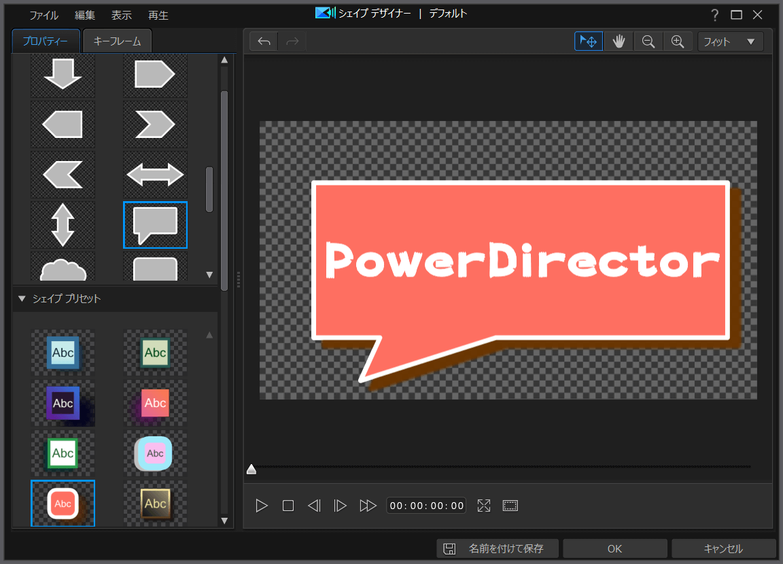Apply the light blue framed Abc preset

coord(63,353)
